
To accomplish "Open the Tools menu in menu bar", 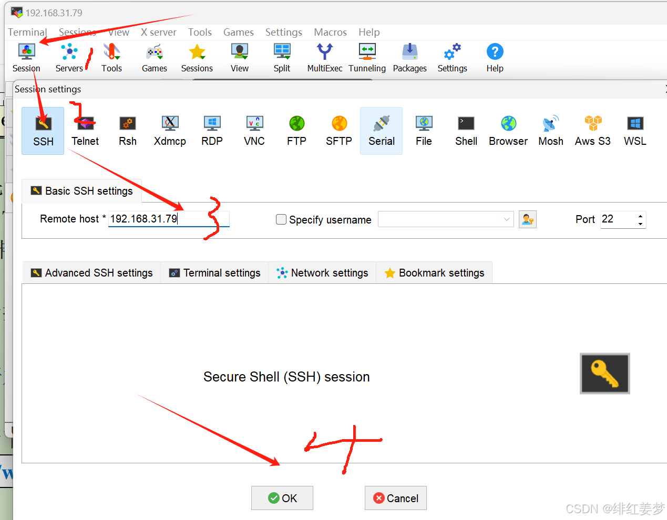I will (x=200, y=32).
